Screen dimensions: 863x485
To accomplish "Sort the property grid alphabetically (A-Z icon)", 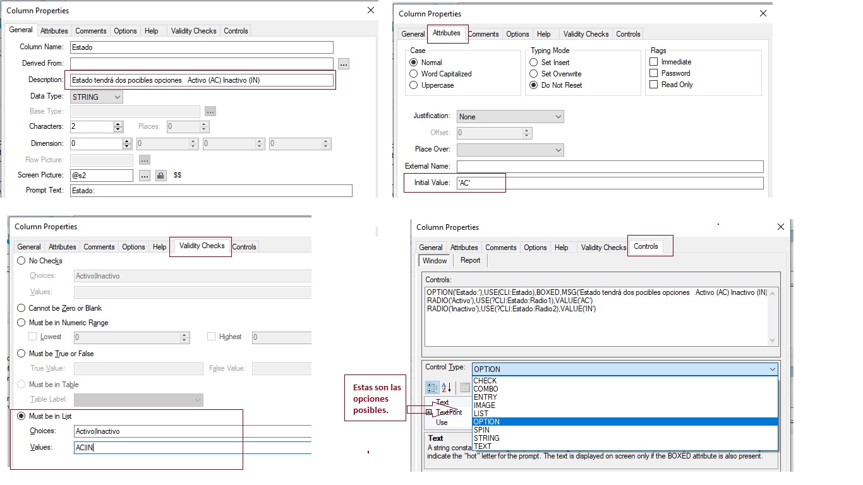I will [x=446, y=387].
